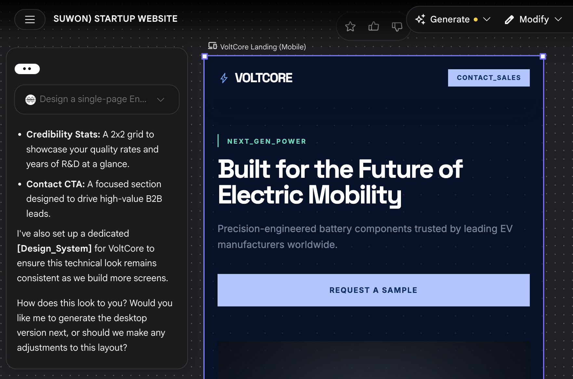This screenshot has width=573, height=379.
Task: Open the hamburger menu
Action: pyautogui.click(x=30, y=20)
